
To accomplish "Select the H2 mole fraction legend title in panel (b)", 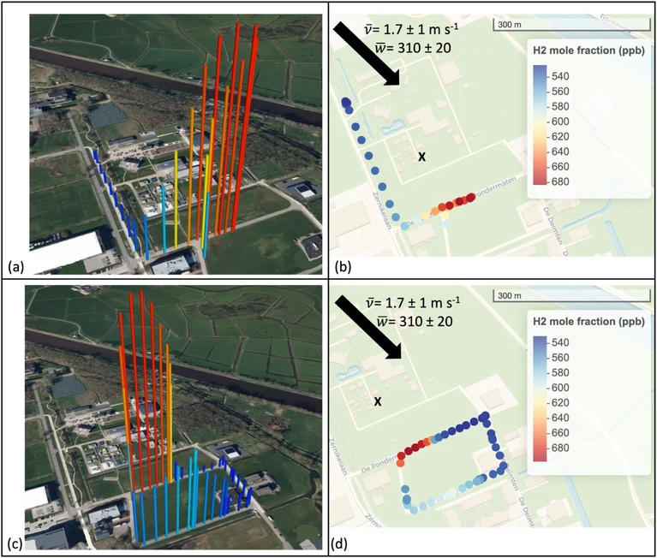I will pos(588,50).
